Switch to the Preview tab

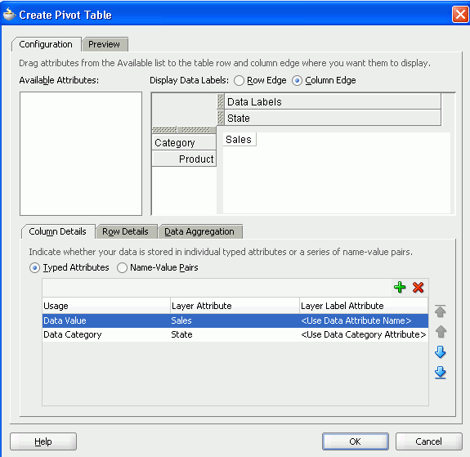coord(104,44)
